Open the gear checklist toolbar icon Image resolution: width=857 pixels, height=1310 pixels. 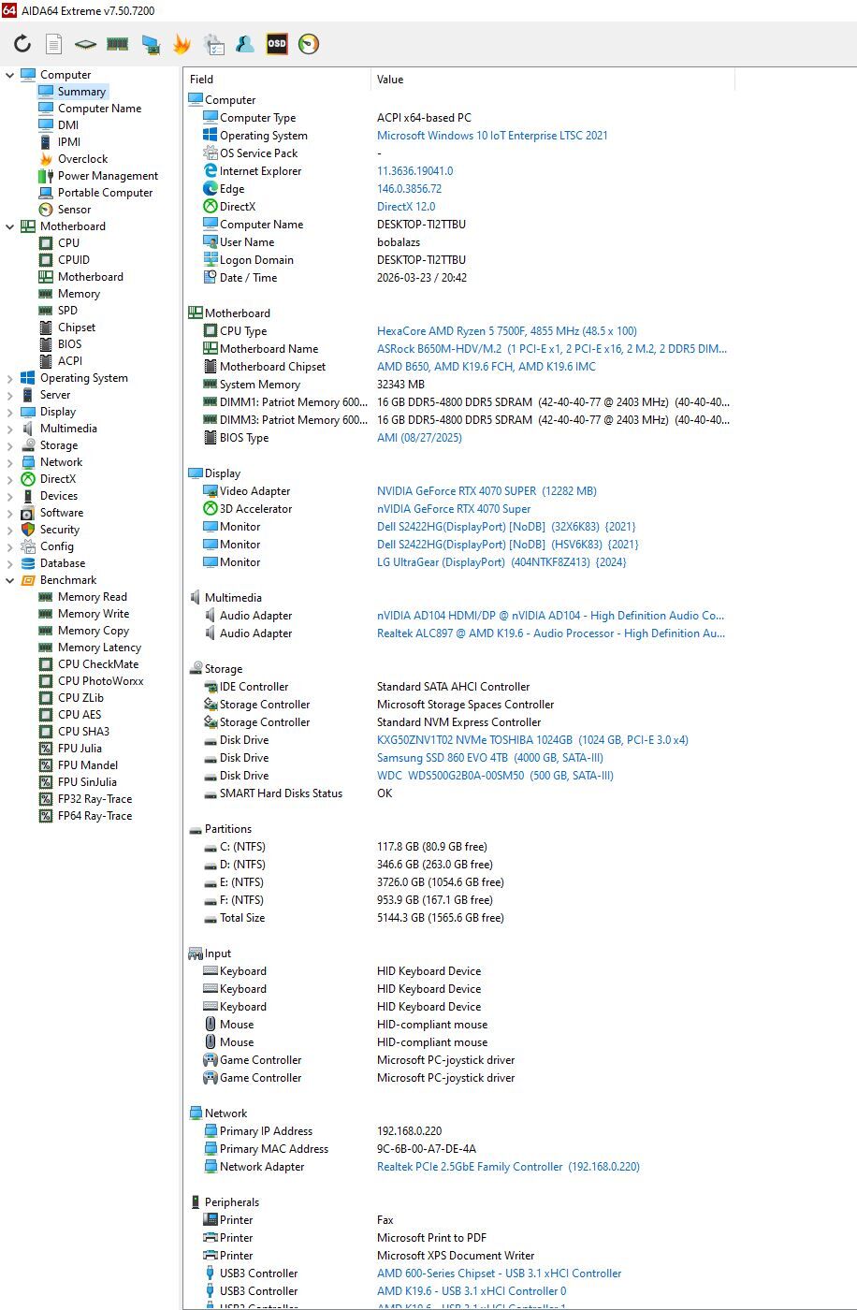coord(213,44)
